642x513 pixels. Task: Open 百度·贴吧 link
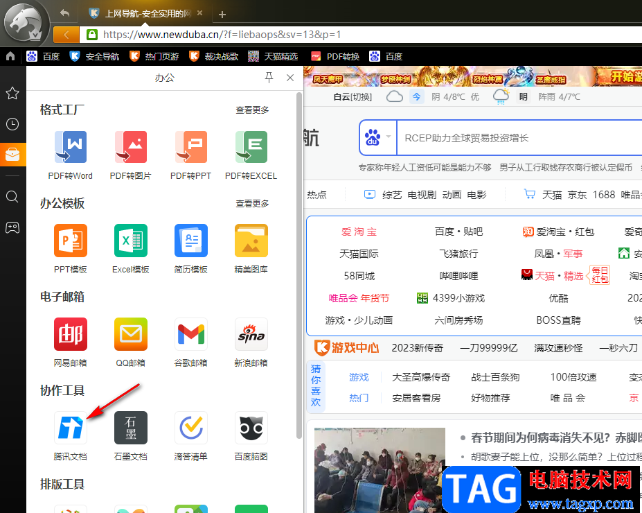[x=458, y=232]
